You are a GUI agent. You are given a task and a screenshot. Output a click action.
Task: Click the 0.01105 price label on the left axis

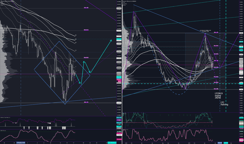pos(119,103)
